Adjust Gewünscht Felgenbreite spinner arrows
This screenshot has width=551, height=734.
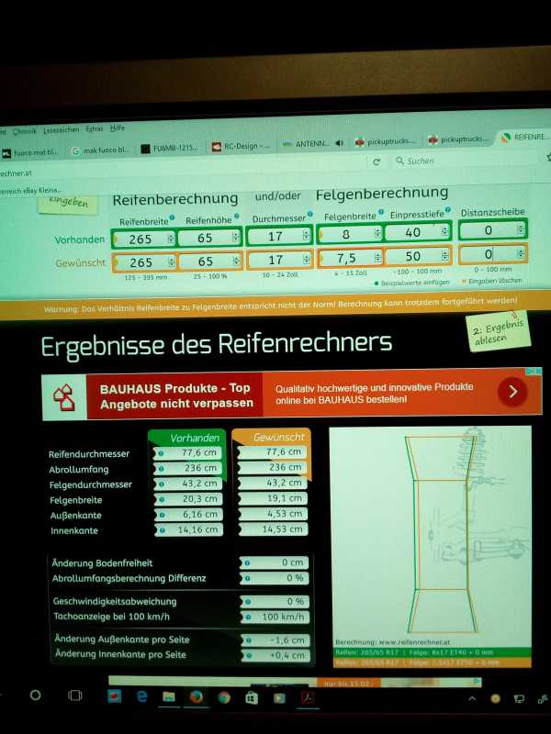[x=378, y=257]
